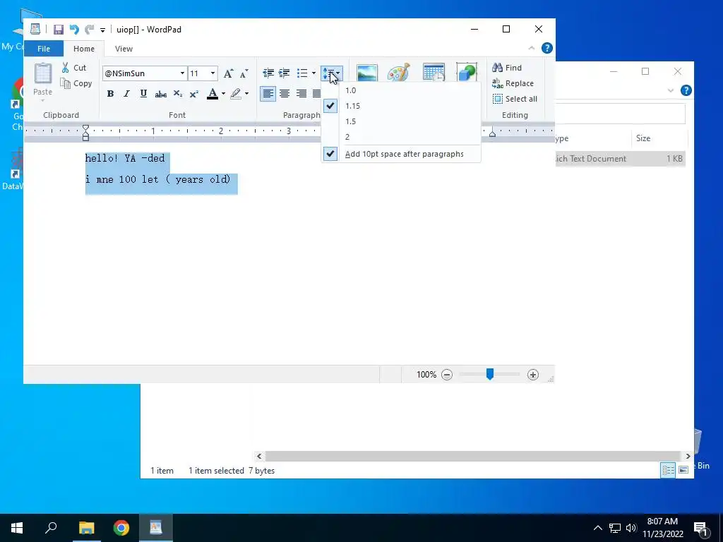
Task: Toggle bold formatting
Action: tap(110, 94)
